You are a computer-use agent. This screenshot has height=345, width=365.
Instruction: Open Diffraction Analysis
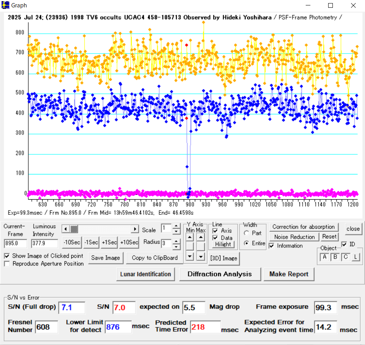219,274
